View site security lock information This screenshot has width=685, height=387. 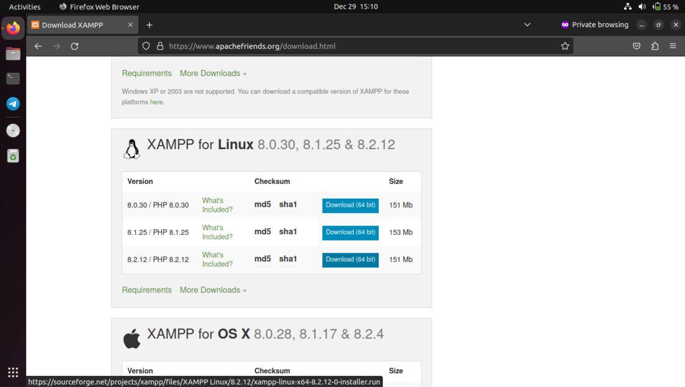160,46
